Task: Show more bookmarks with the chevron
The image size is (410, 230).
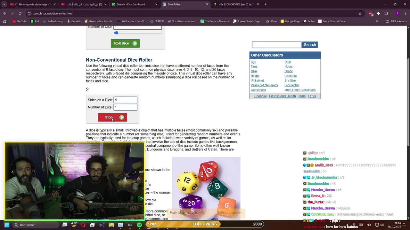Action: click(377, 21)
